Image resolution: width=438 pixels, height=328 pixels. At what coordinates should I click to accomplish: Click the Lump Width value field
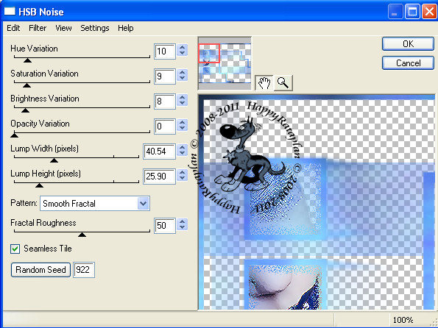pos(159,151)
